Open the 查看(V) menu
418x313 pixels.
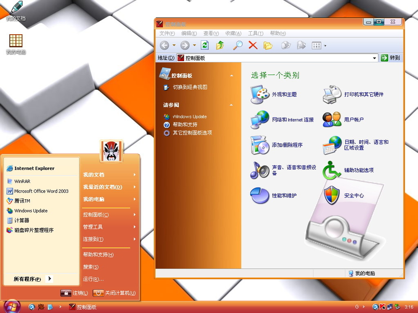click(x=211, y=34)
